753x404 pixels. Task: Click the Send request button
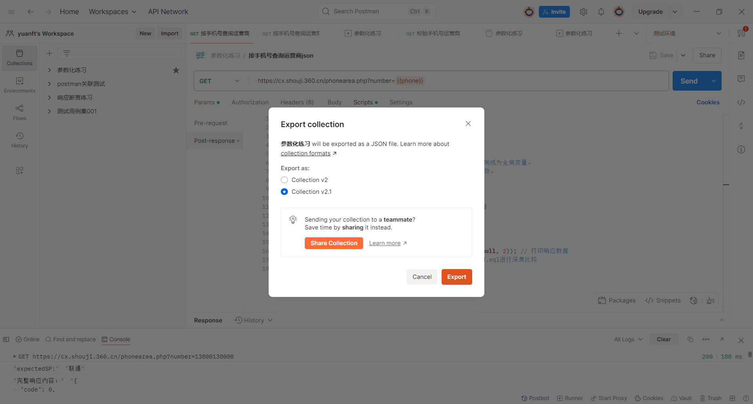point(689,81)
